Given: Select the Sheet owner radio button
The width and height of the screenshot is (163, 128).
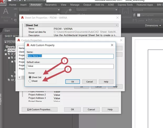Looking at the screenshot, I should click(30, 81).
